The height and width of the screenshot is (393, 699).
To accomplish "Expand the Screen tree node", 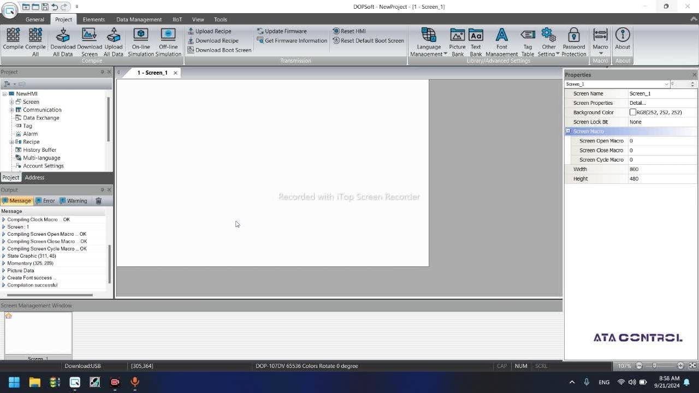I will [x=11, y=102].
